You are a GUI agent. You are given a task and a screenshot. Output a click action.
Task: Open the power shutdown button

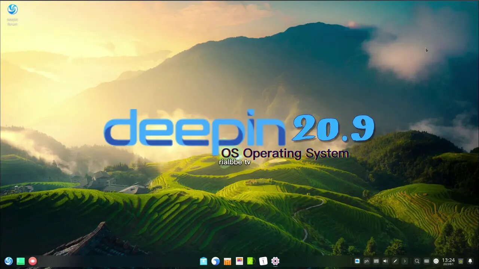coord(436,261)
